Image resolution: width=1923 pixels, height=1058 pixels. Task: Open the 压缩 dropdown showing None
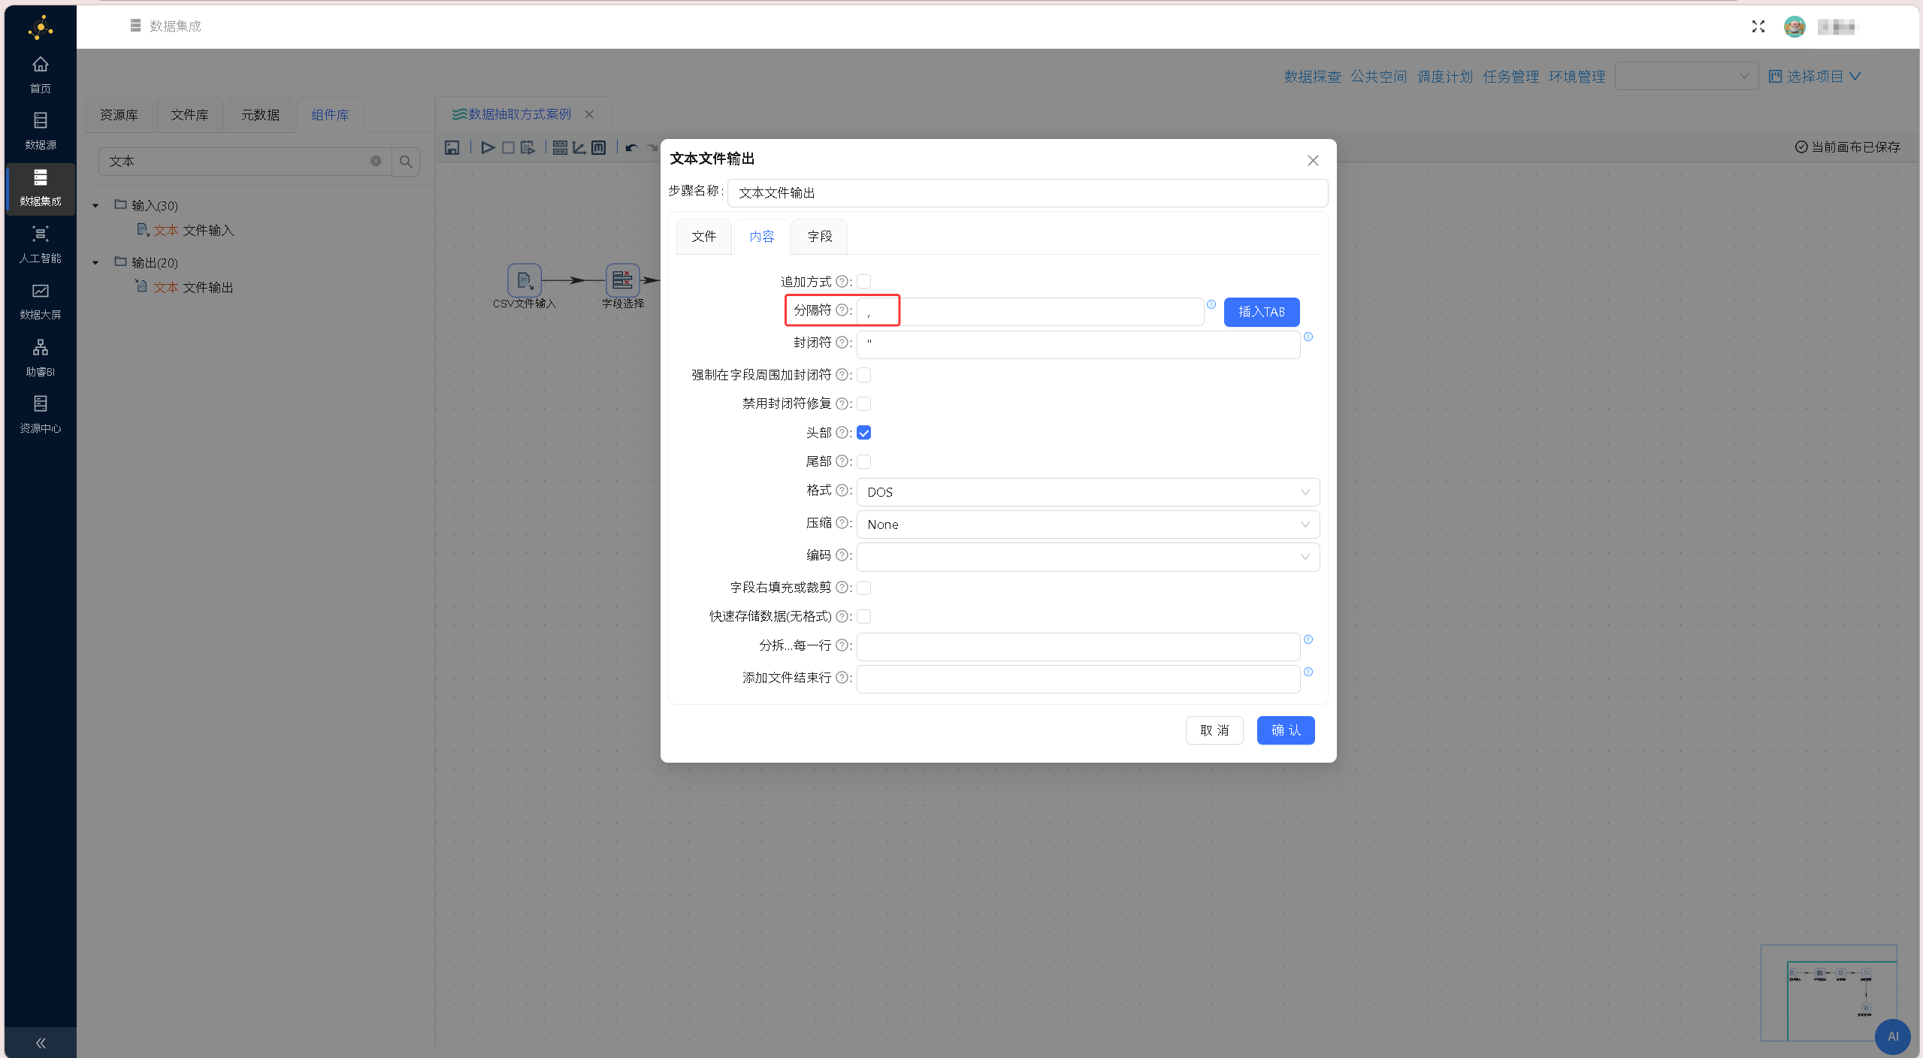coord(1088,524)
